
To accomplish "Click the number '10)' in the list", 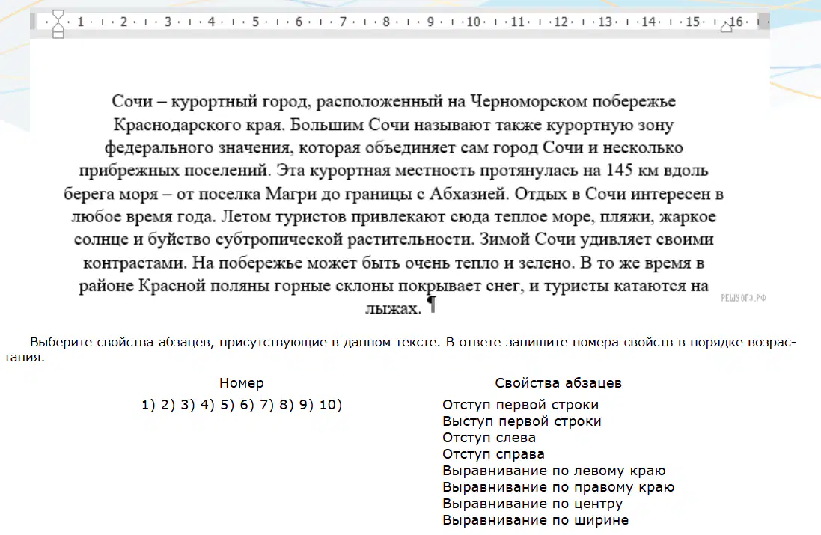I will [x=330, y=405].
